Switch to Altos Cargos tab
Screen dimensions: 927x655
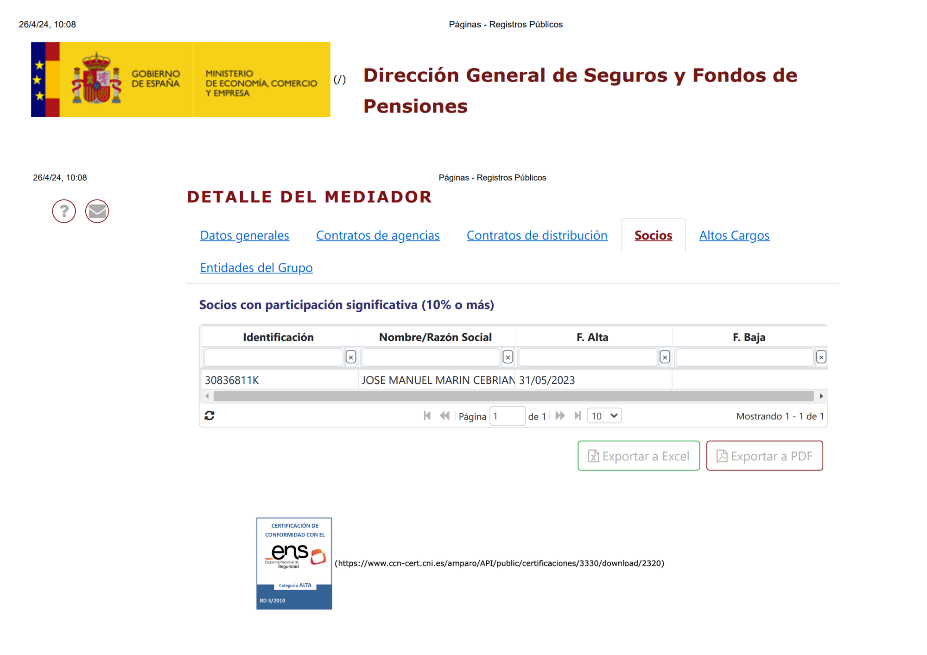tap(734, 235)
